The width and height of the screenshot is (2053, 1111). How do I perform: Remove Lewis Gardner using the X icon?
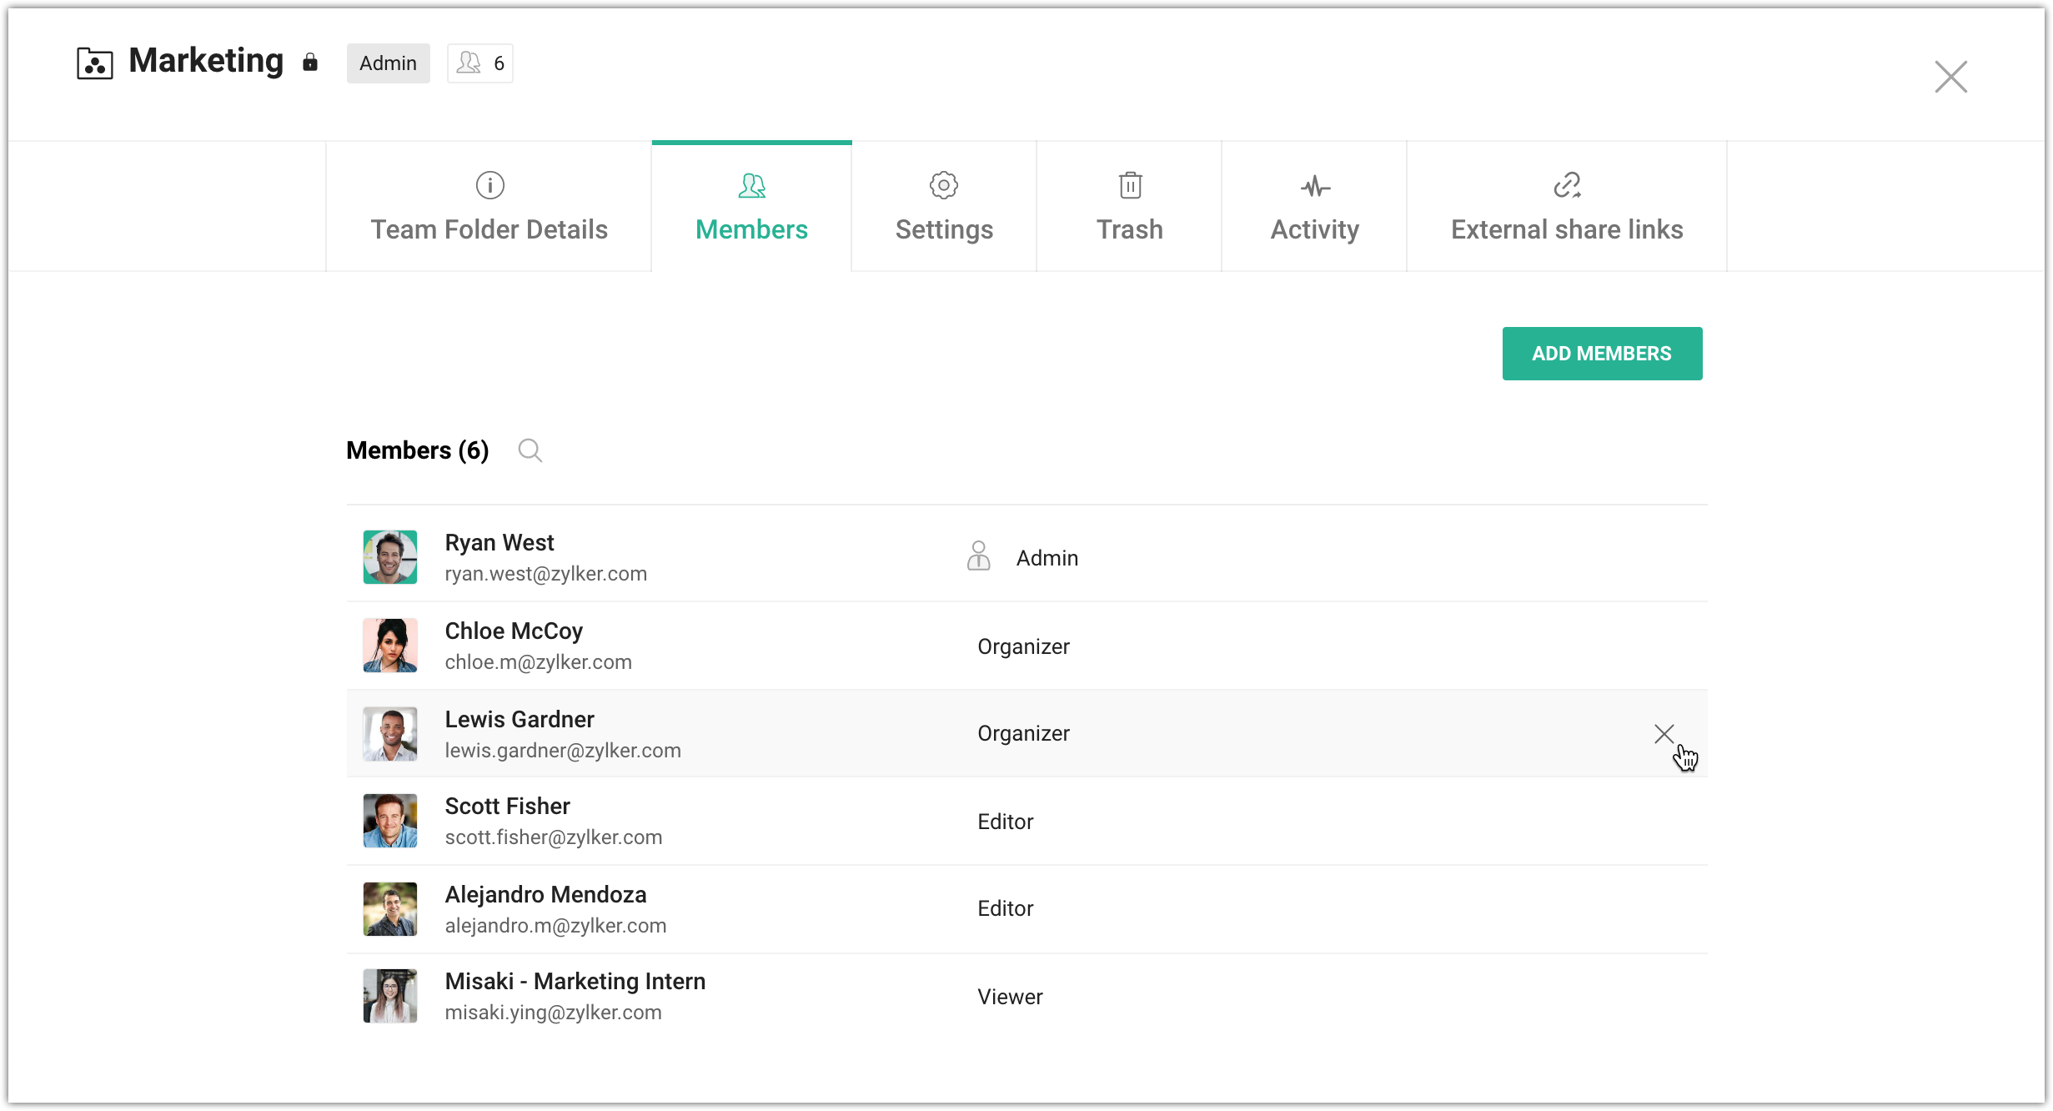click(x=1664, y=734)
